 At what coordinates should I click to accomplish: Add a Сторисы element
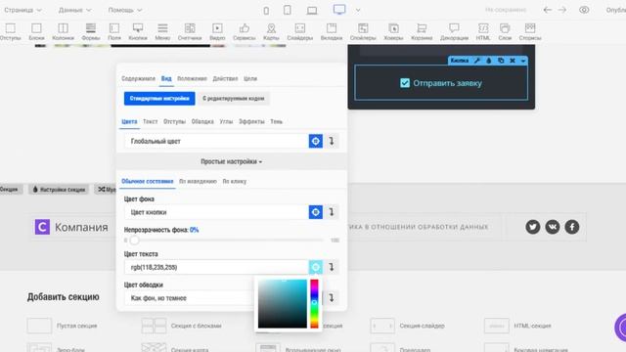point(530,31)
